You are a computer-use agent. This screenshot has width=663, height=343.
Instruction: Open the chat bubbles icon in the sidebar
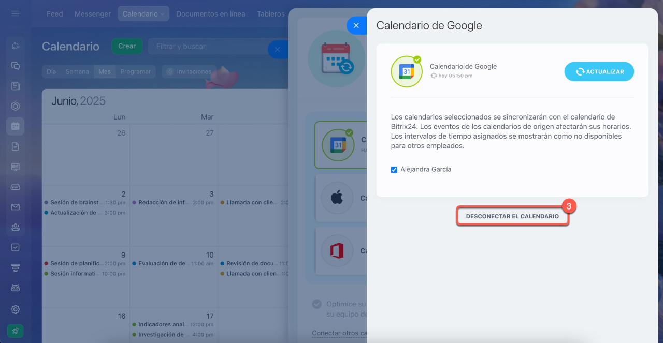click(x=16, y=66)
